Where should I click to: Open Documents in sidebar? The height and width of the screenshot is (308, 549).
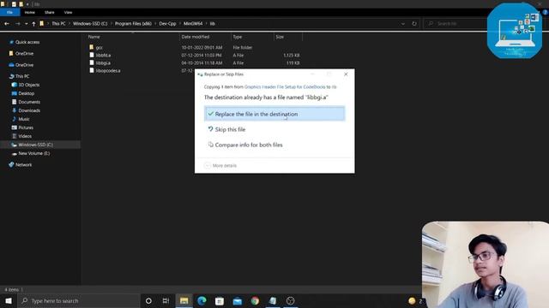tap(29, 102)
